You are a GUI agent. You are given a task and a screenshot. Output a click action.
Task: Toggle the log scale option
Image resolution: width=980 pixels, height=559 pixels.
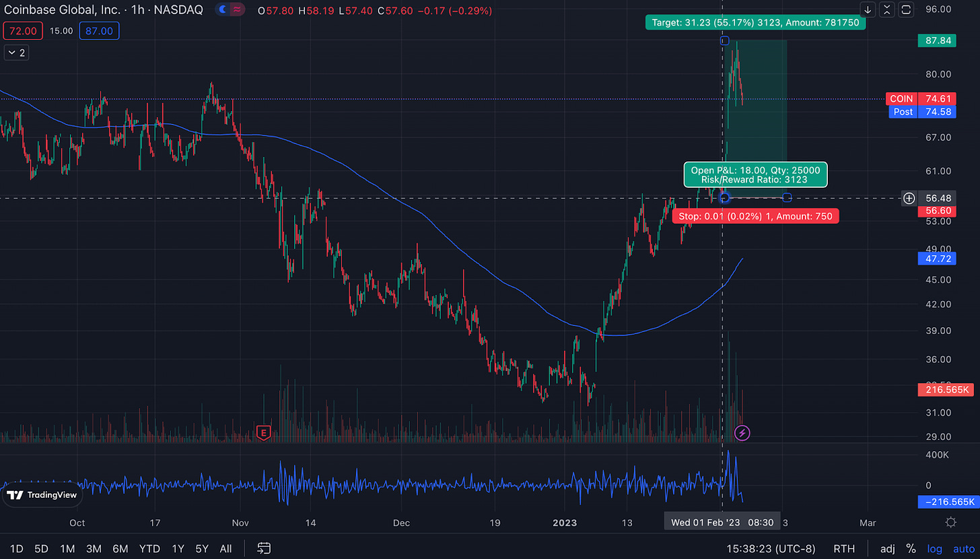935,548
